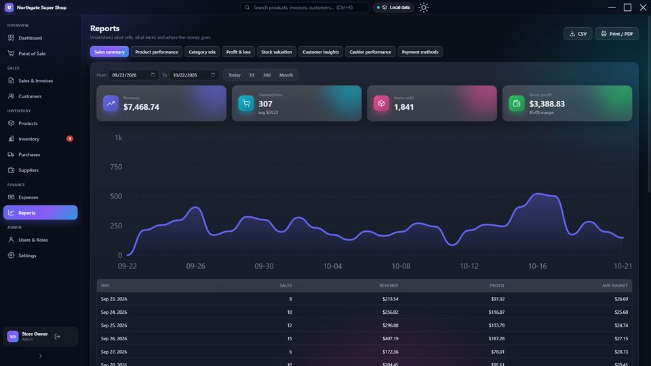Image resolution: width=651 pixels, height=366 pixels.
Task: Switch to Product performance tab
Action: (157, 52)
